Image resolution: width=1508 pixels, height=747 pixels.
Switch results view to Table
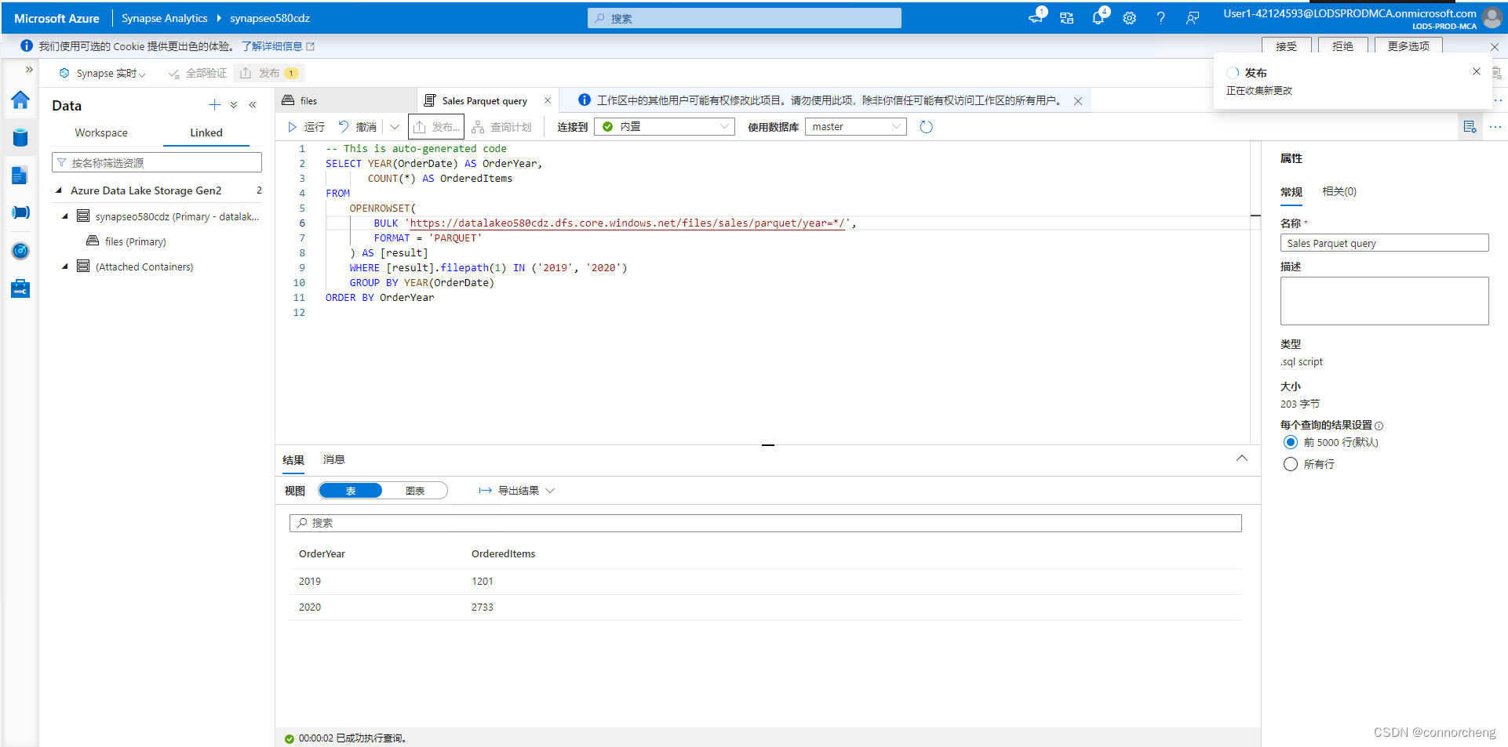(x=351, y=491)
